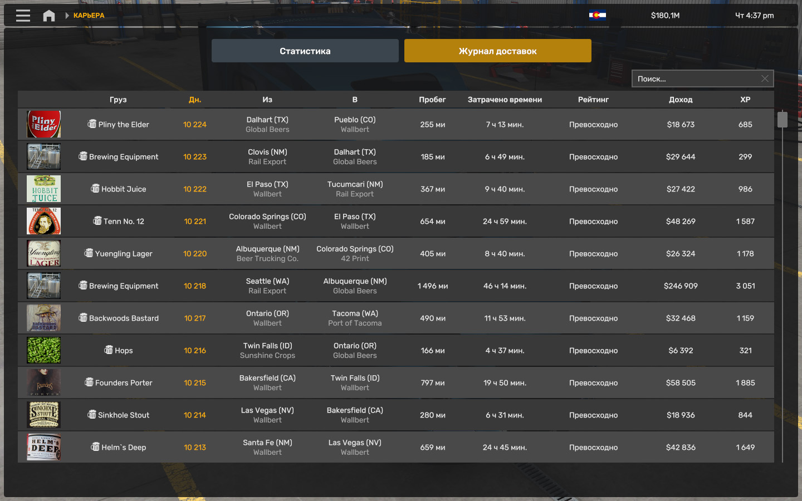This screenshot has height=501, width=802.
Task: Click the 46 ч 14 мин. time cell
Action: click(505, 286)
